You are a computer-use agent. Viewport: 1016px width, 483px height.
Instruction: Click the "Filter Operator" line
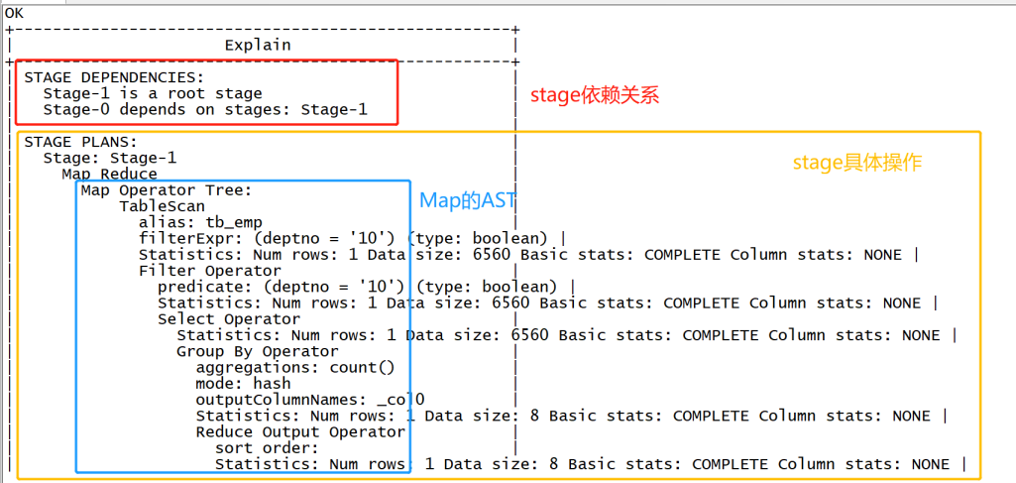[x=210, y=271]
